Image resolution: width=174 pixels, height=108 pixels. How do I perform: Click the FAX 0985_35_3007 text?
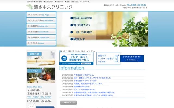[39, 101]
